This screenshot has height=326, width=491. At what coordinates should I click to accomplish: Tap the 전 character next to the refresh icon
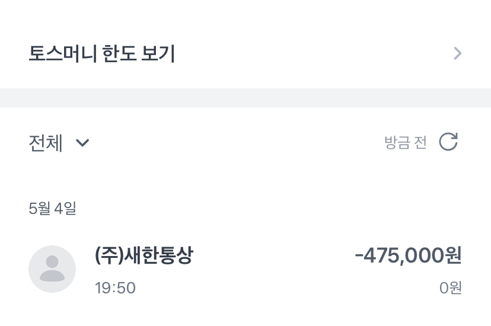click(420, 142)
